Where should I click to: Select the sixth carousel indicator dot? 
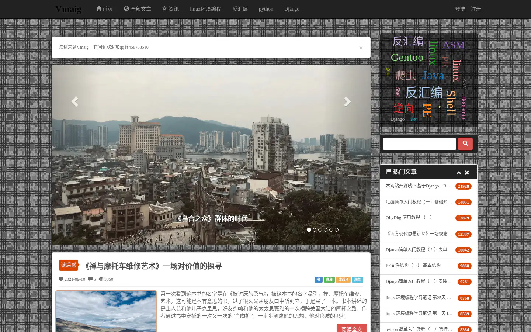click(x=337, y=230)
